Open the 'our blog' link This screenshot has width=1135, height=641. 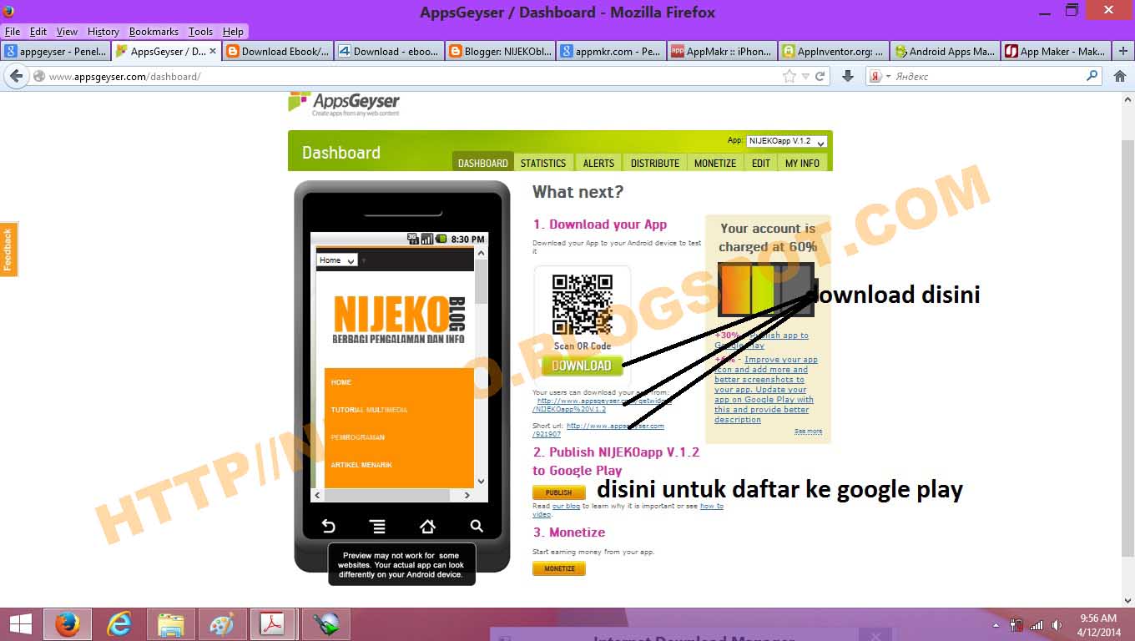566,506
